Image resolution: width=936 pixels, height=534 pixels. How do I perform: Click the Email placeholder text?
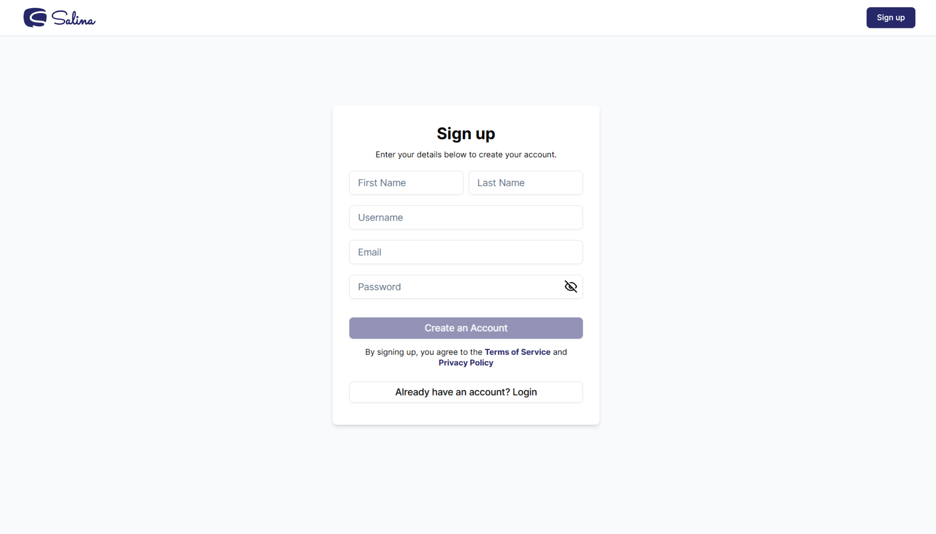tap(370, 252)
